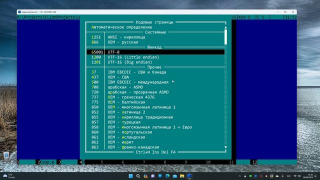Click the network Wi-Fi icon in tray
The width and height of the screenshot is (320, 180).
(295, 176)
